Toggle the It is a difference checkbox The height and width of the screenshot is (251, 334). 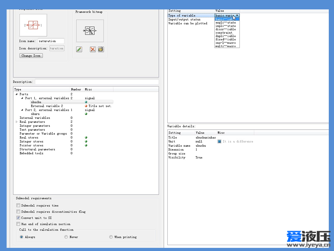220,142
